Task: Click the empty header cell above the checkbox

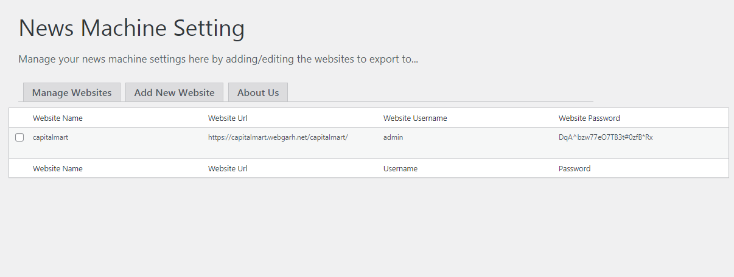Action: tap(19, 118)
